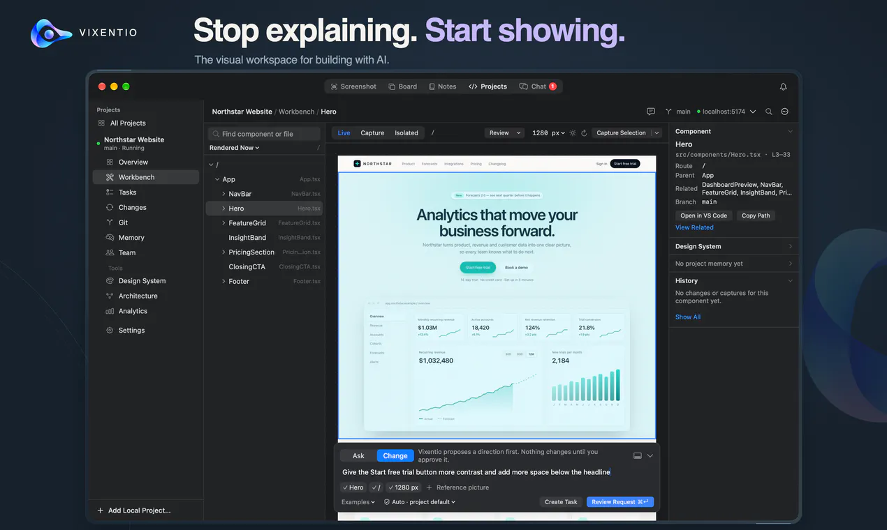Viewport: 887px width, 530px height.
Task: Expand the PricingSection tree node
Action: (x=223, y=252)
